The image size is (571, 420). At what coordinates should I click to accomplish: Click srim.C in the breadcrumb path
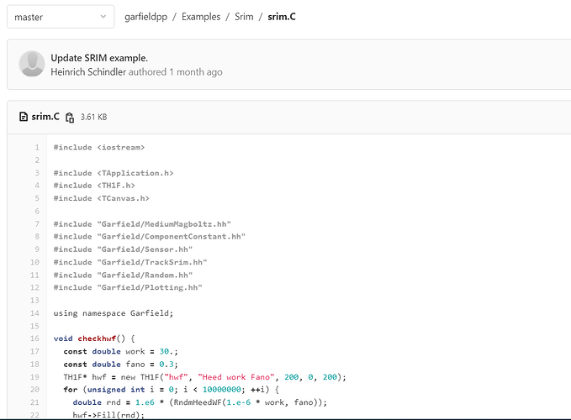coord(281,17)
